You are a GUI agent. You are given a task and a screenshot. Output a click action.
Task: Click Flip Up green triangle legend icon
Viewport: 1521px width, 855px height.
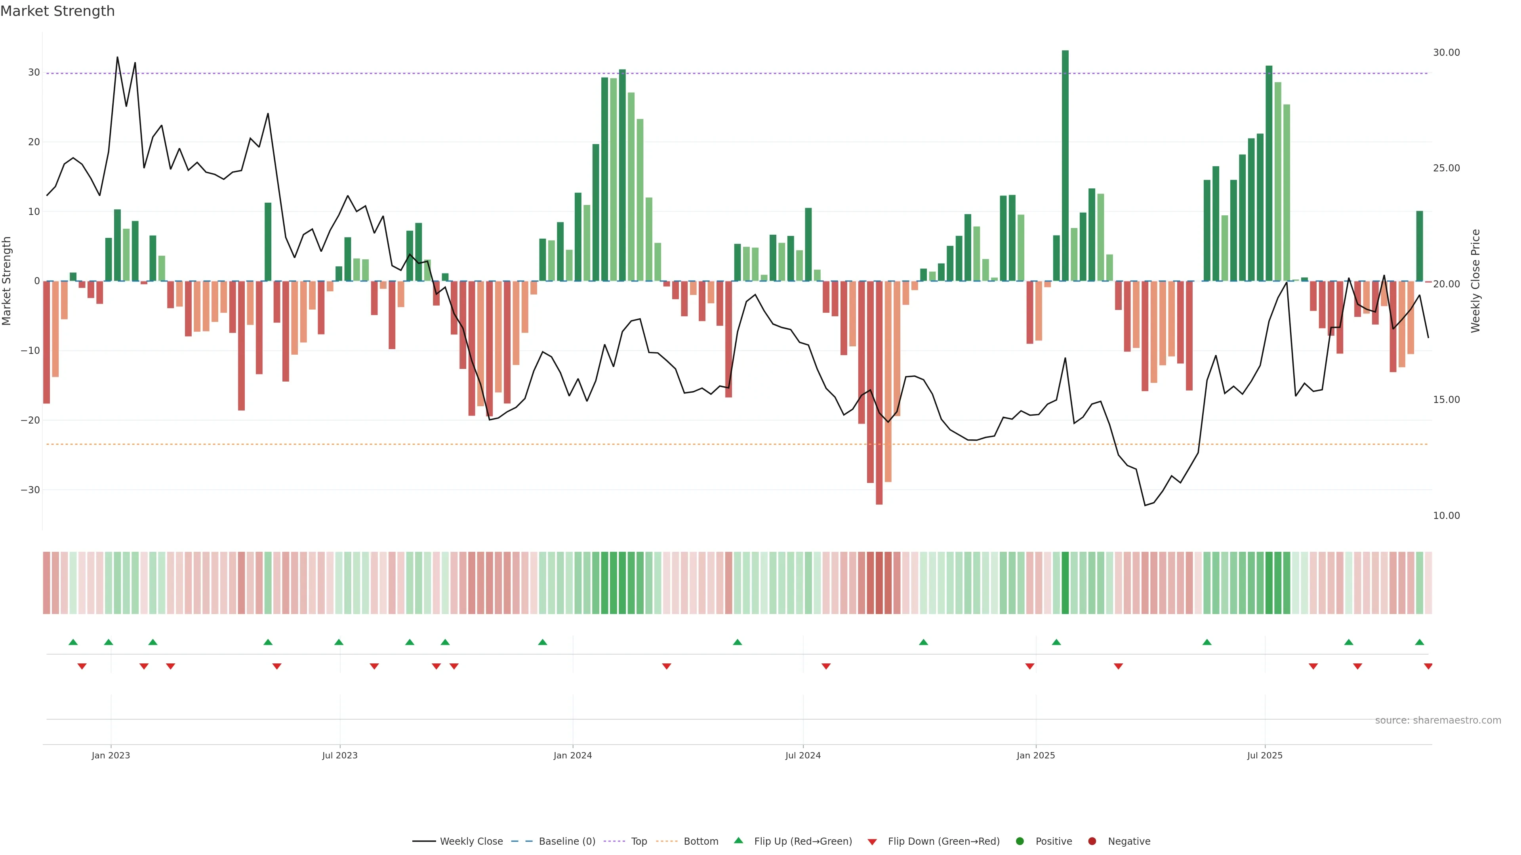(x=738, y=840)
